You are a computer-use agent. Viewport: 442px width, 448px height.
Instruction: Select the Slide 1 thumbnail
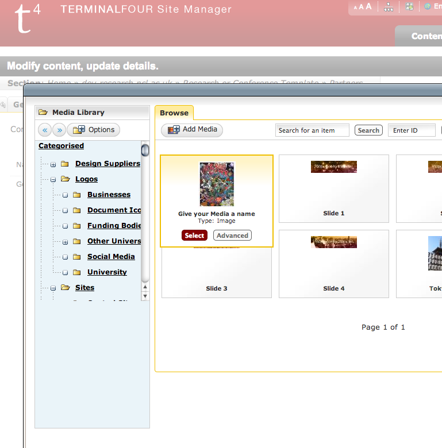pos(333,167)
